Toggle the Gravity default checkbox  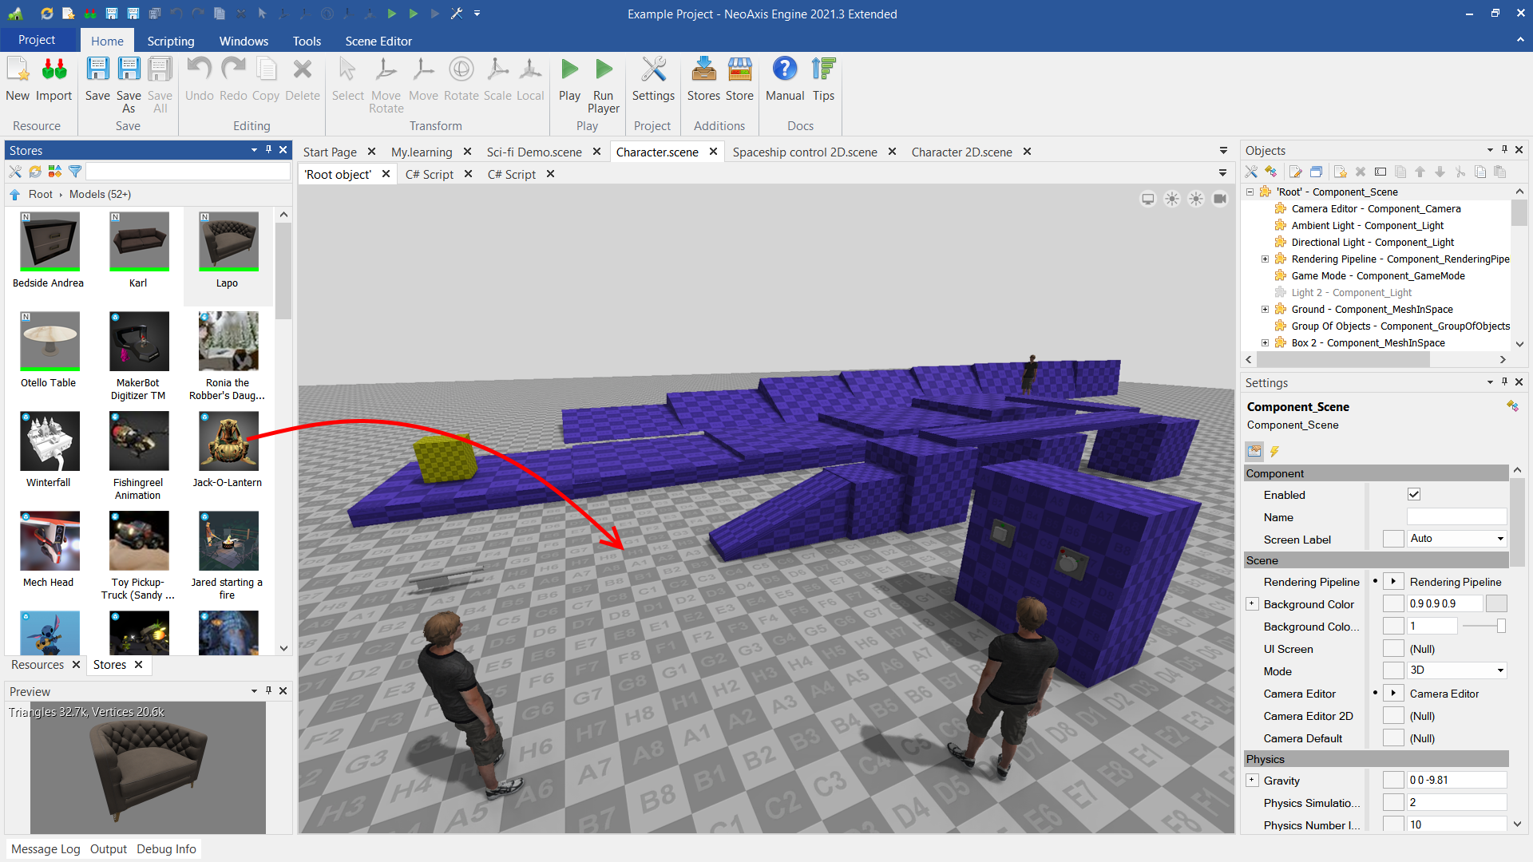(1393, 781)
